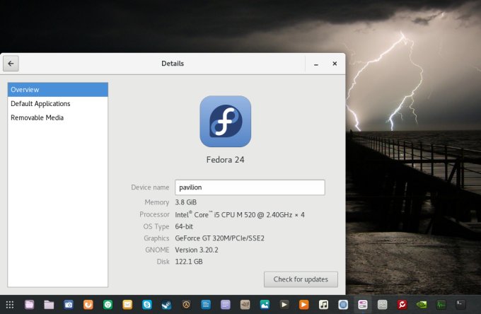Viewport: 481px width, 314px height.
Task: Click the GNOME Version 3.20.2 text
Action: (197, 250)
